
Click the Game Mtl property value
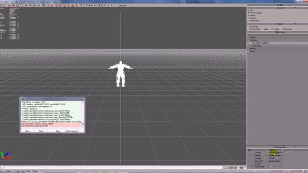[275, 161]
